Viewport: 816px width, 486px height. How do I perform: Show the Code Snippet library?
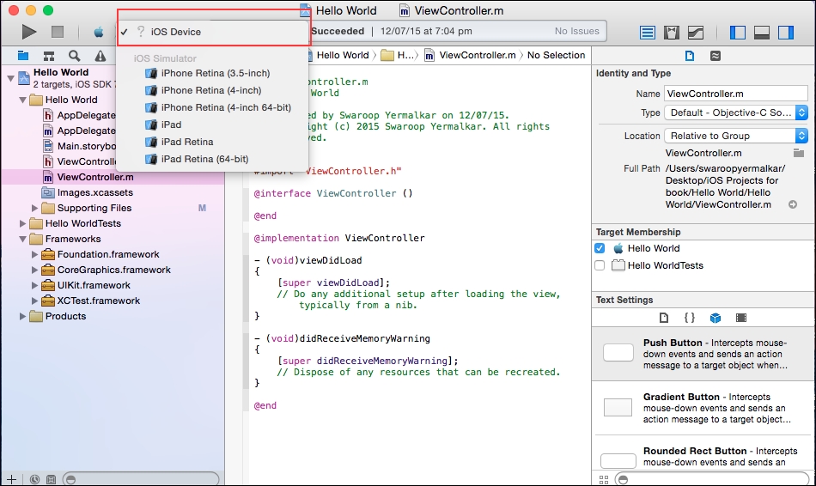(690, 318)
